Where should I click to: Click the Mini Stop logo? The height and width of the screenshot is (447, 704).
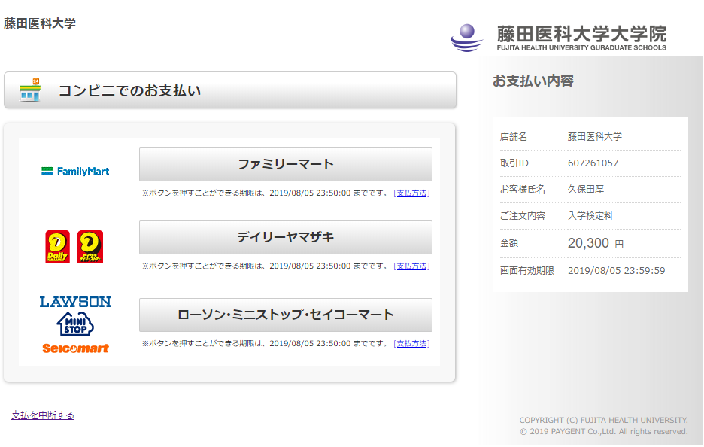tap(75, 324)
